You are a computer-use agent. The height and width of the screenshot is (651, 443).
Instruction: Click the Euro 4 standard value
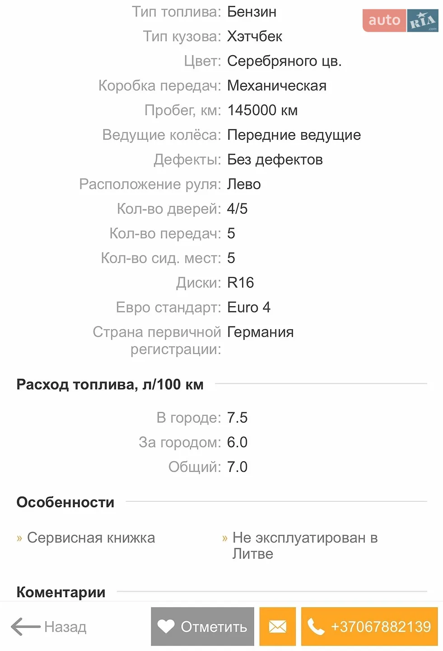coord(249,307)
